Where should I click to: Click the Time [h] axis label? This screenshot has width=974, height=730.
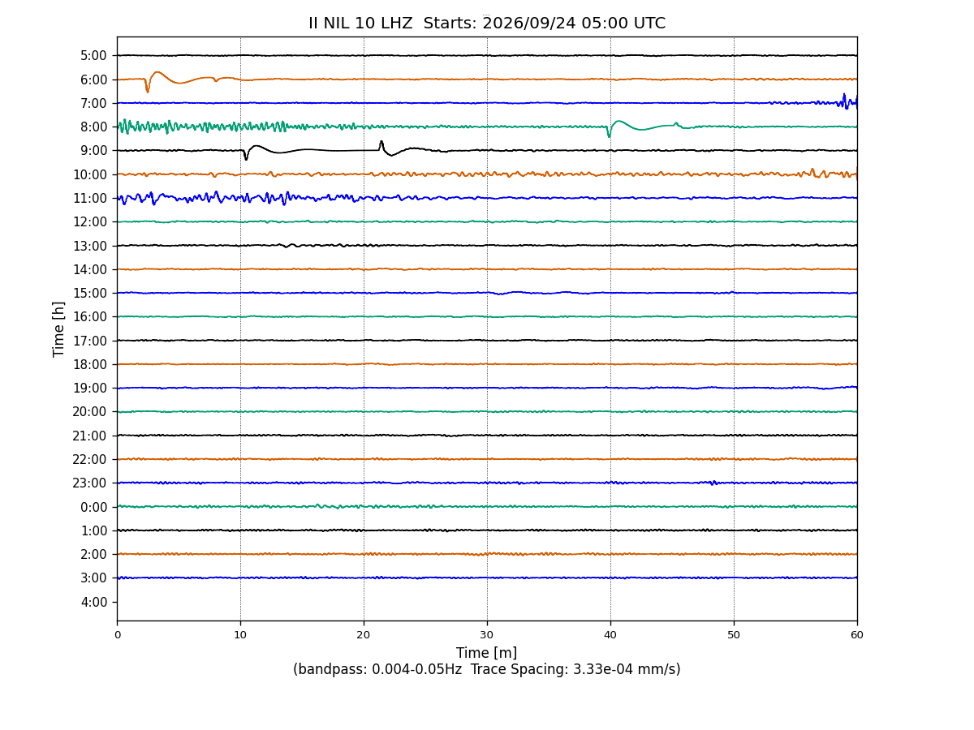(59, 328)
